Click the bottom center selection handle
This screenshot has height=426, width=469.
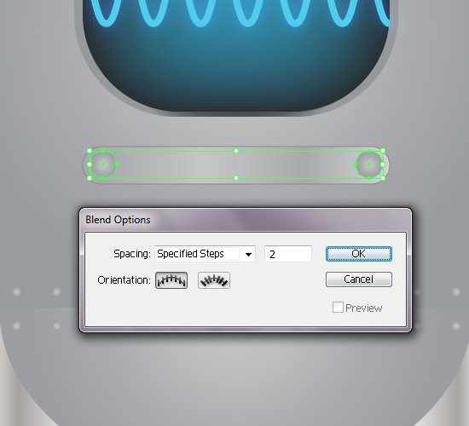click(x=236, y=178)
